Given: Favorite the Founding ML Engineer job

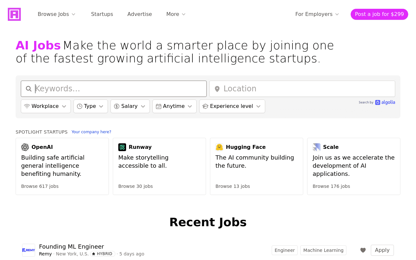Looking at the screenshot, I should pos(363,250).
